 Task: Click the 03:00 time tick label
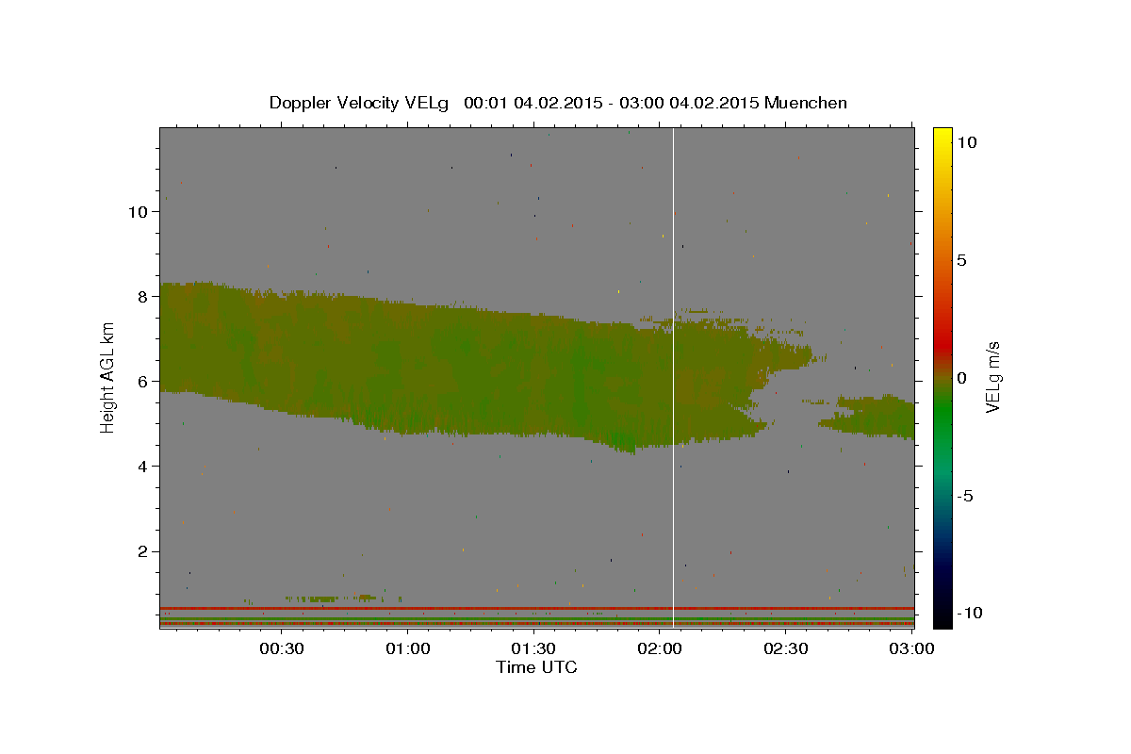(911, 648)
